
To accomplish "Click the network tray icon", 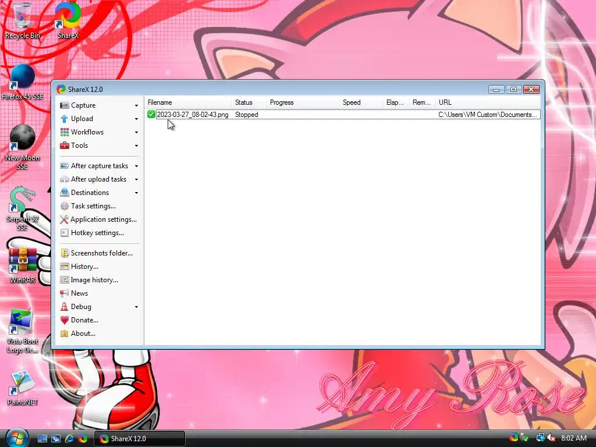I will tap(540, 438).
